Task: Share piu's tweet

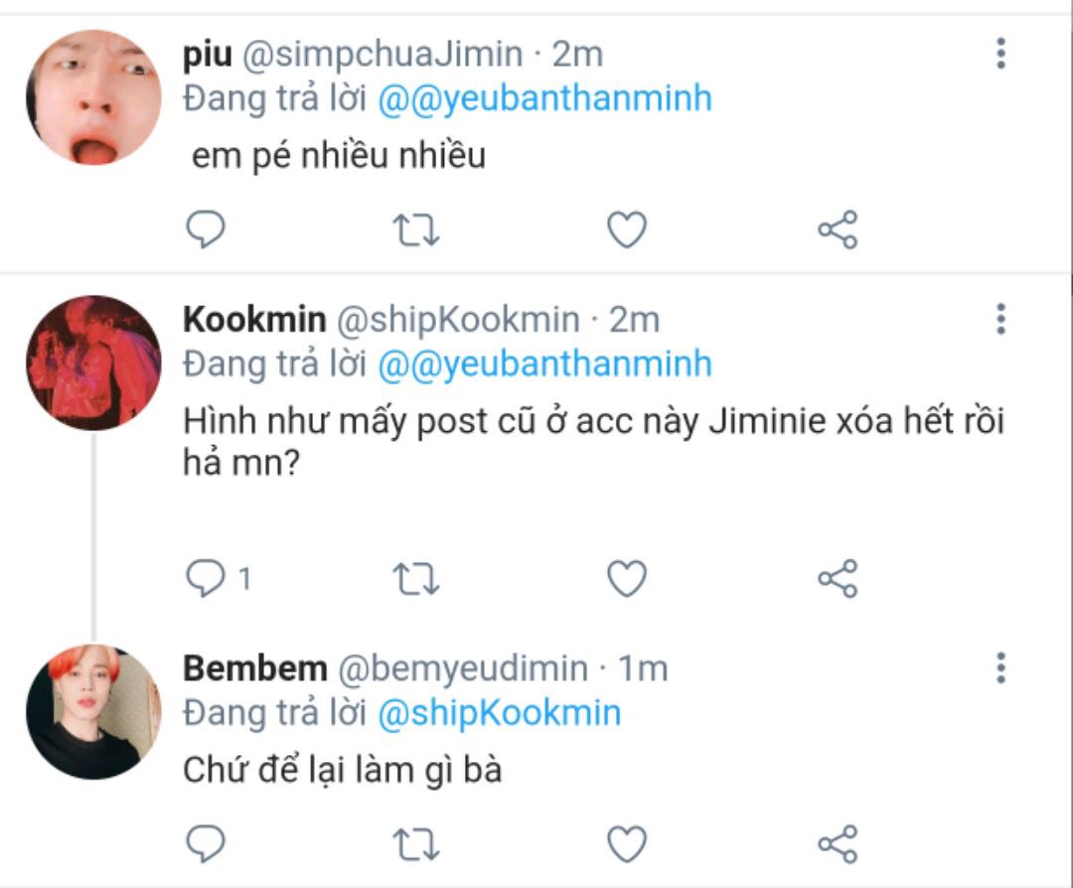Action: click(838, 230)
